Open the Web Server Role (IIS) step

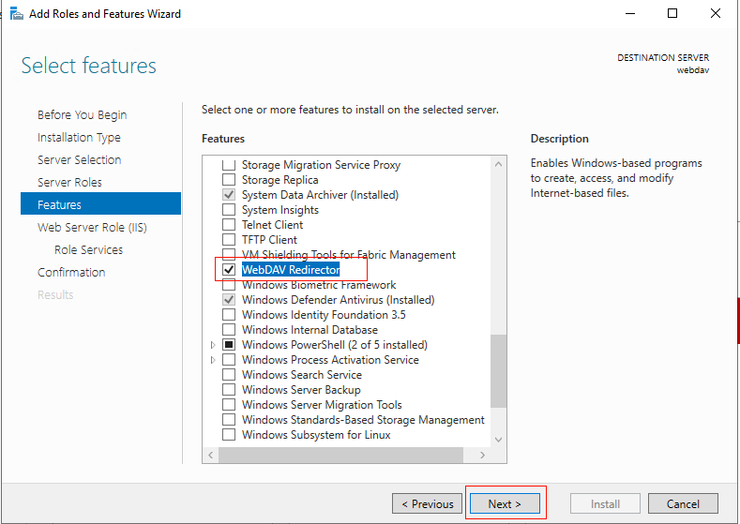pyautogui.click(x=92, y=228)
